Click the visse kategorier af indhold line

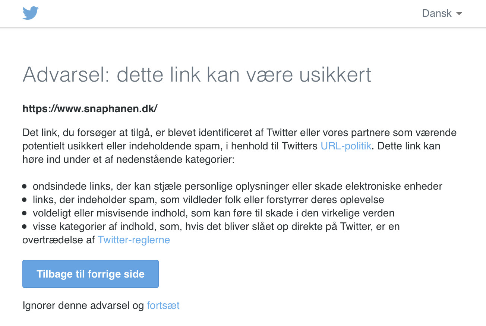pyautogui.click(x=216, y=226)
